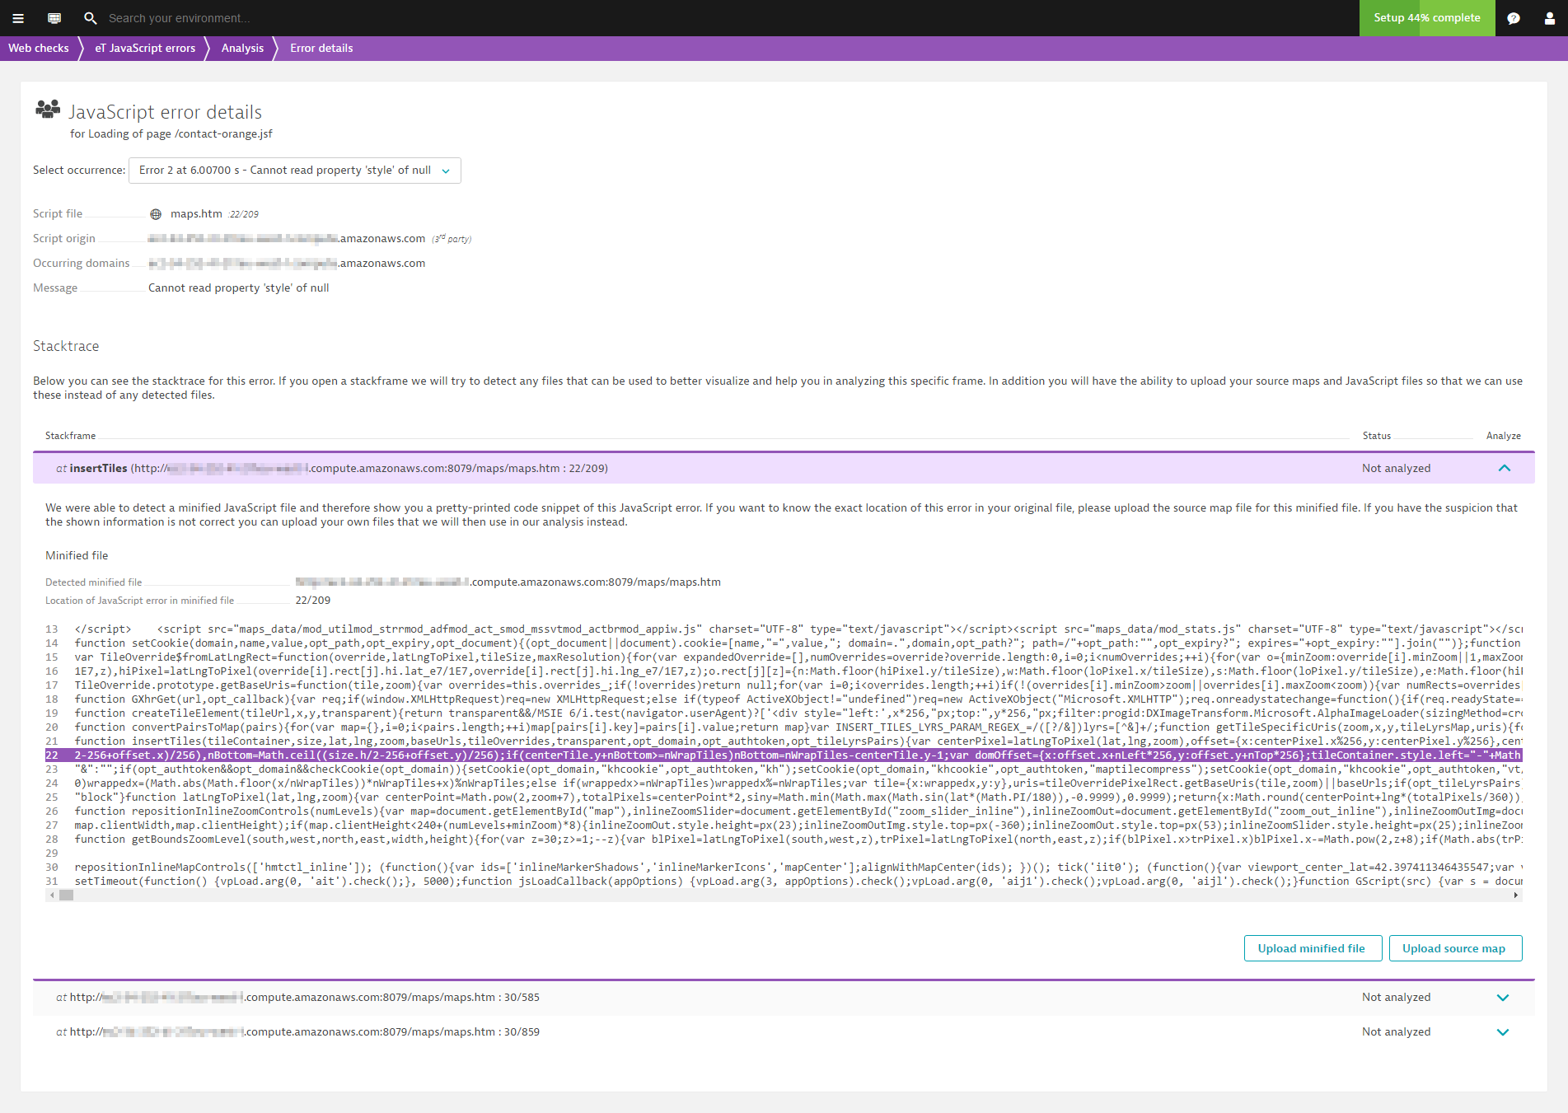Click the occurring domains amazonaws.com value

[287, 264]
